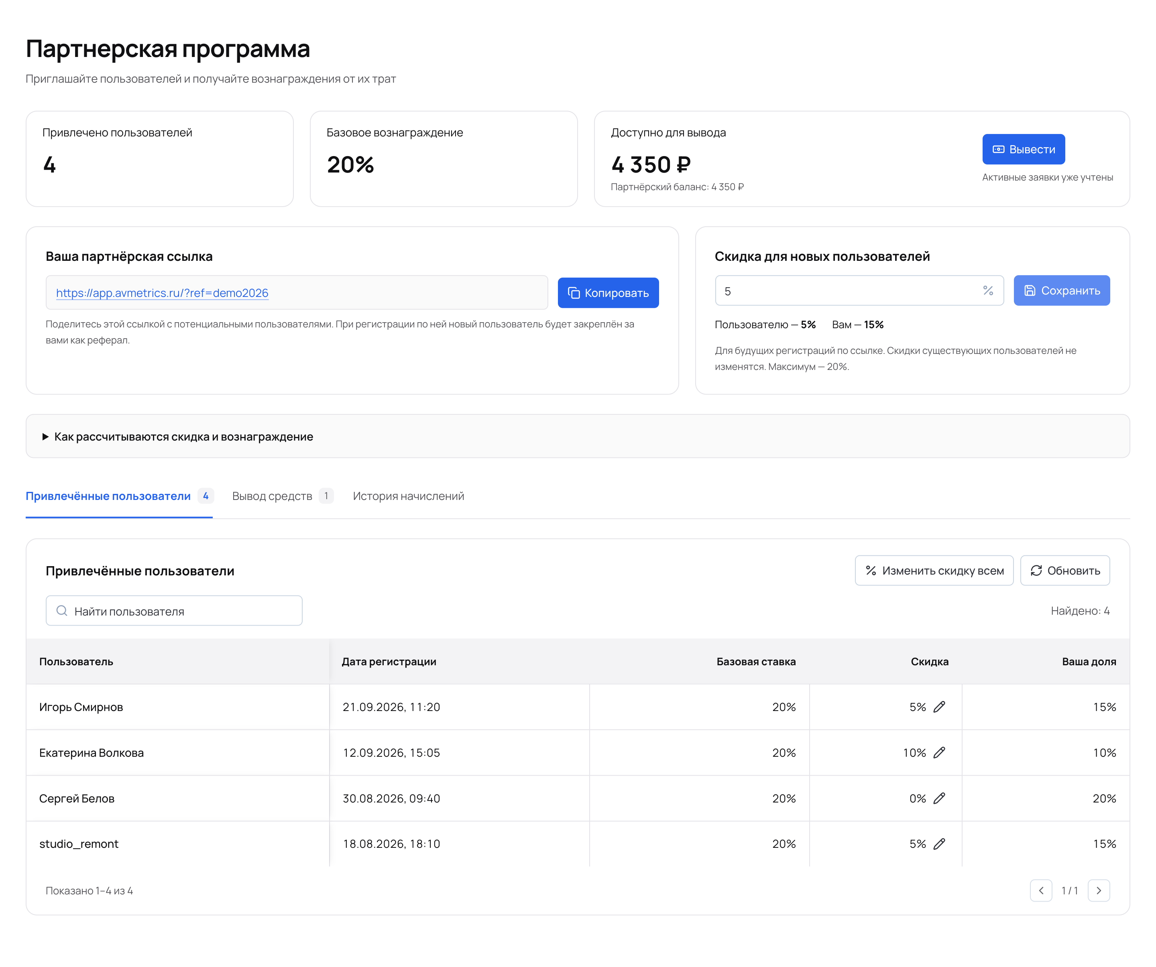Click Изменить скидку всем button
This screenshot has width=1156, height=967.
point(934,571)
